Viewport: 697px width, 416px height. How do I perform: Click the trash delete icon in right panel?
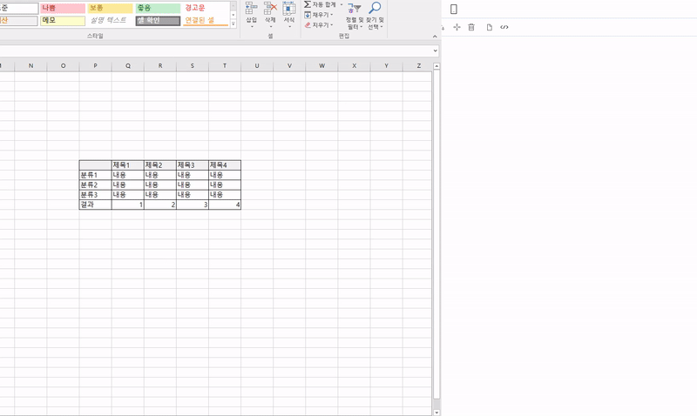tap(471, 28)
